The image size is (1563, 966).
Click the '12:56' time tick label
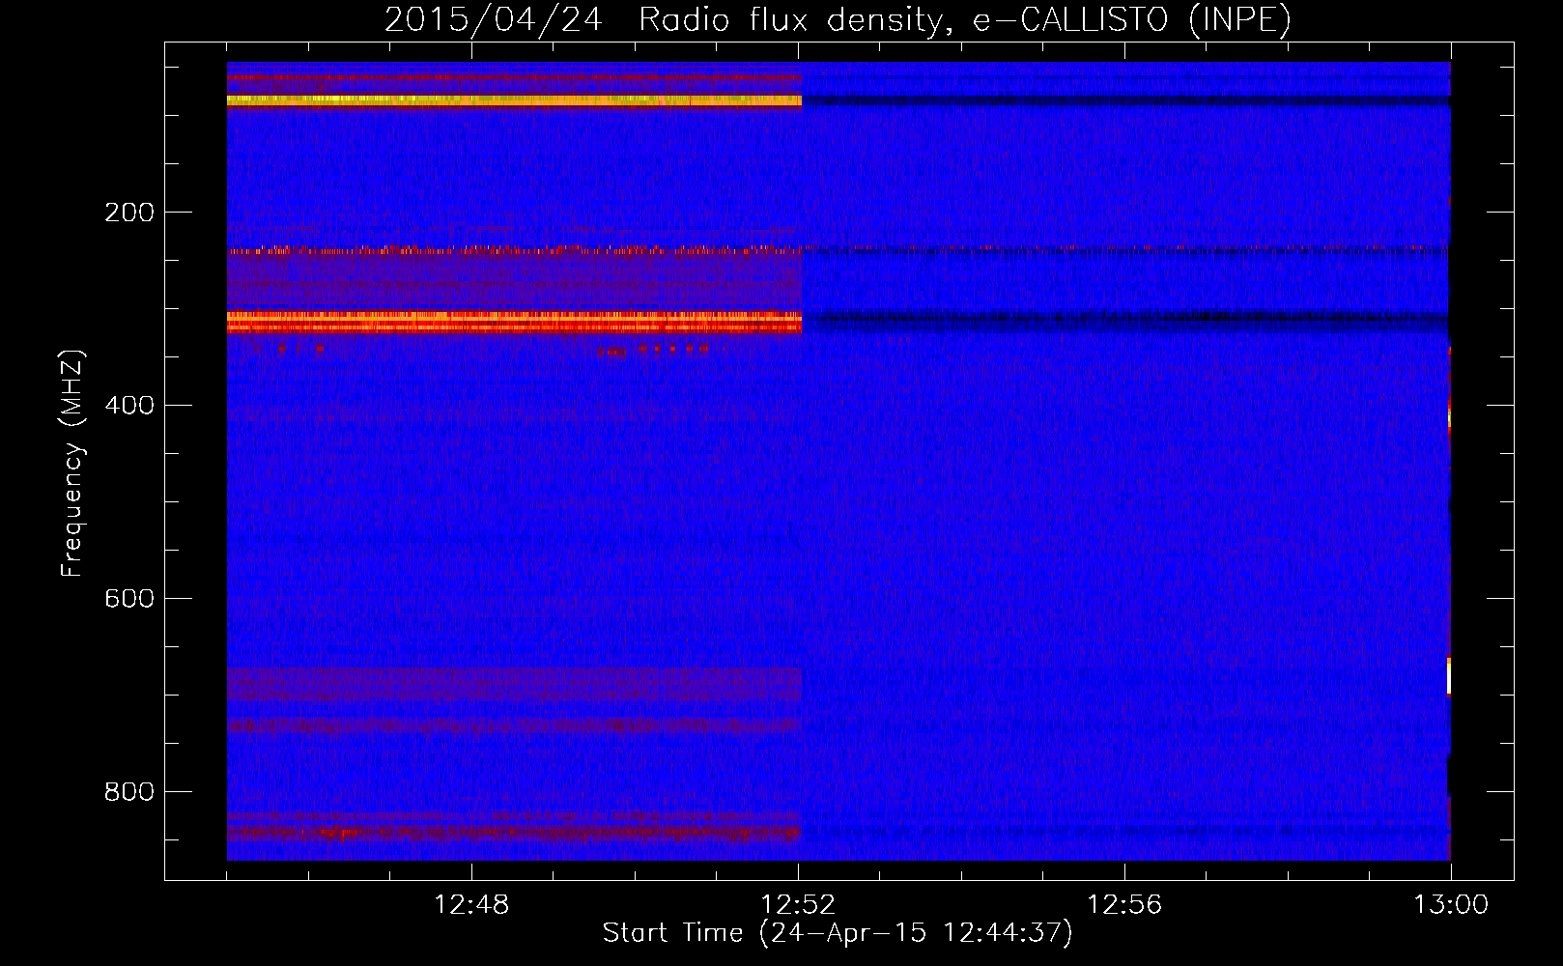point(1124,905)
